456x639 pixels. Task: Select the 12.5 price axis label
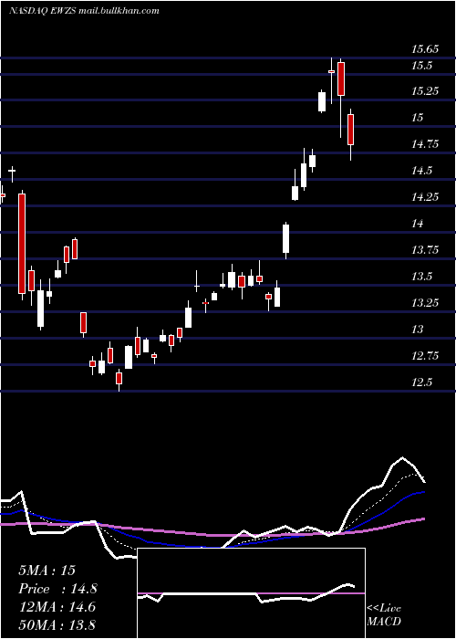[421, 382]
